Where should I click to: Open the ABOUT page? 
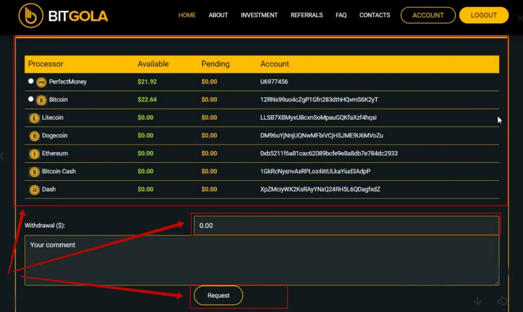click(x=218, y=15)
